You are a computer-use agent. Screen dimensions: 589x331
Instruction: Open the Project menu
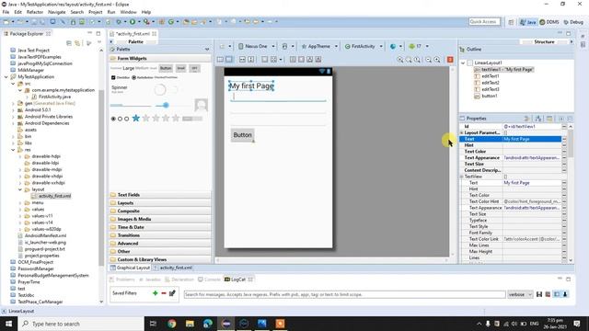coord(96,12)
